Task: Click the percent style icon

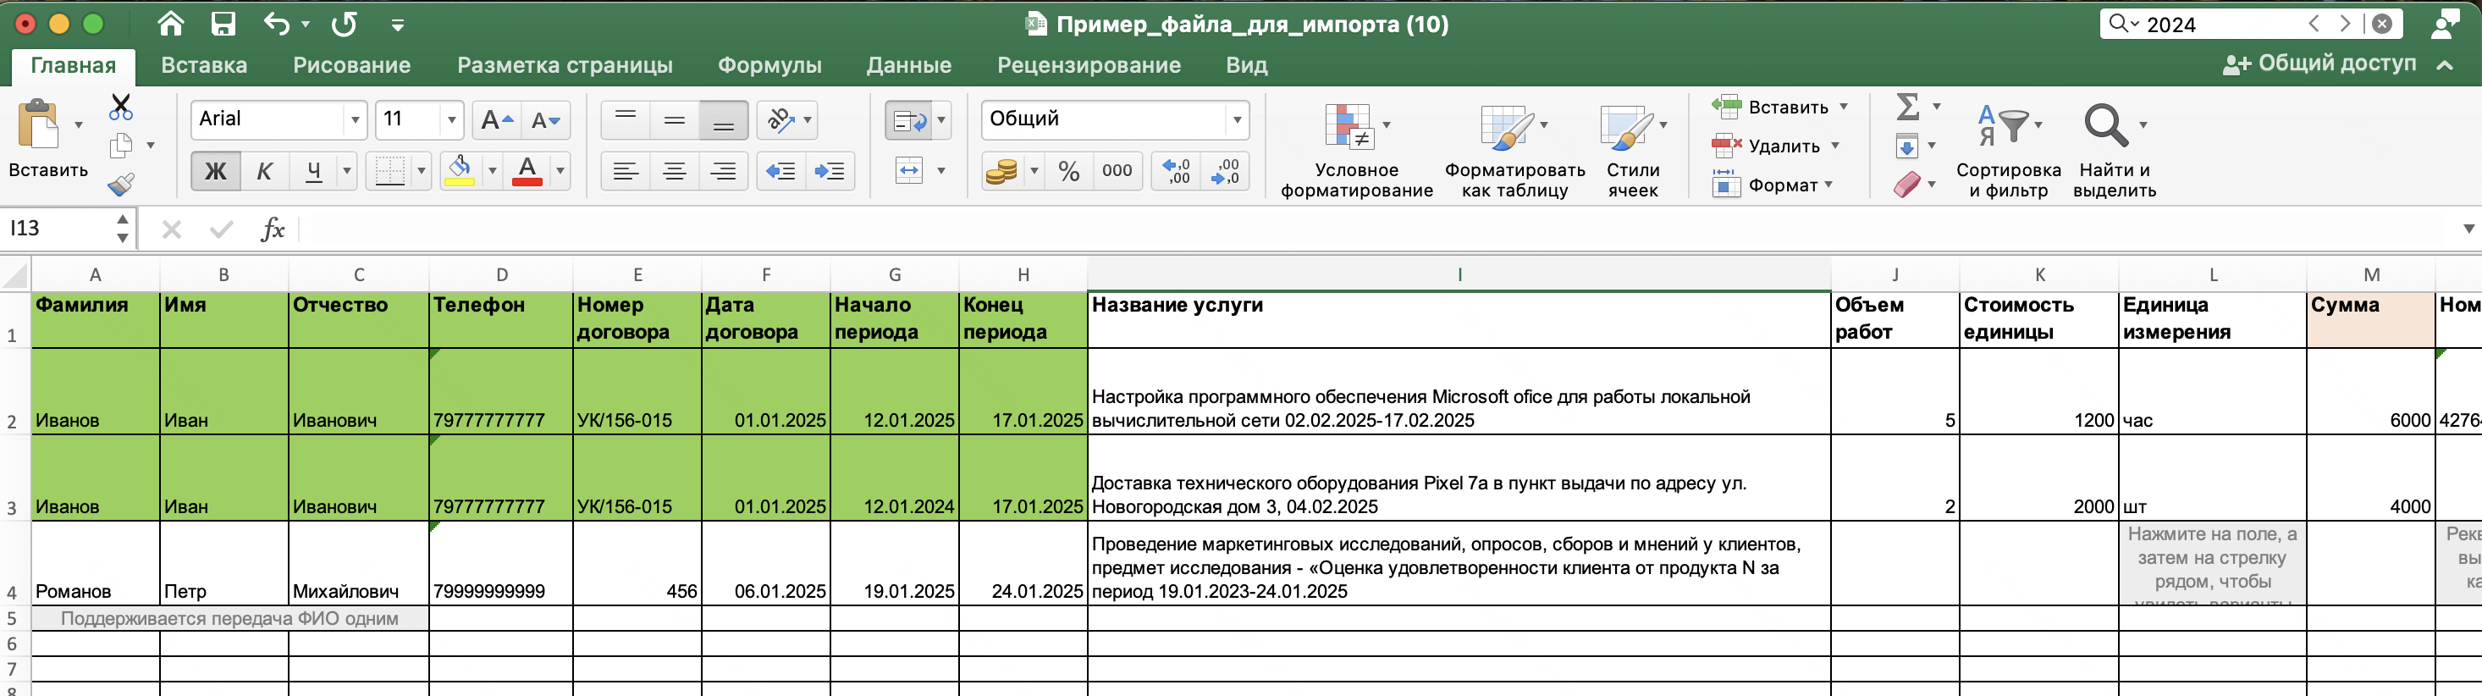Action: point(1068,172)
